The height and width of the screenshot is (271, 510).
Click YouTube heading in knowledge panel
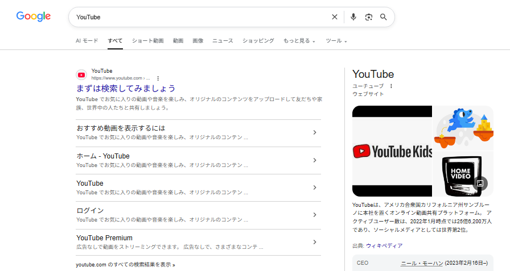(x=373, y=74)
